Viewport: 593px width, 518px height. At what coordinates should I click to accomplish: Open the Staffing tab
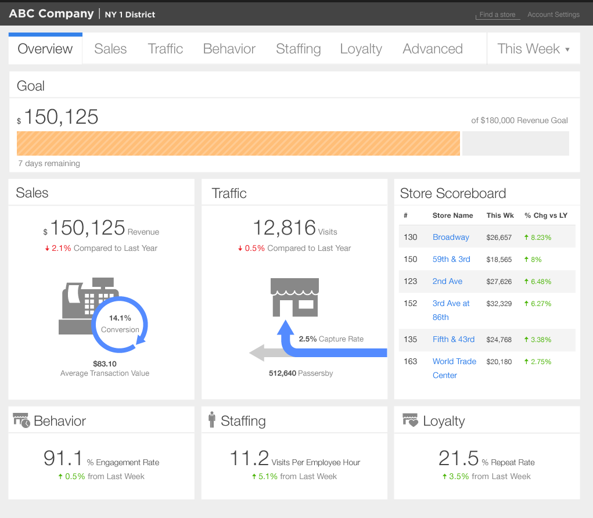tap(299, 49)
